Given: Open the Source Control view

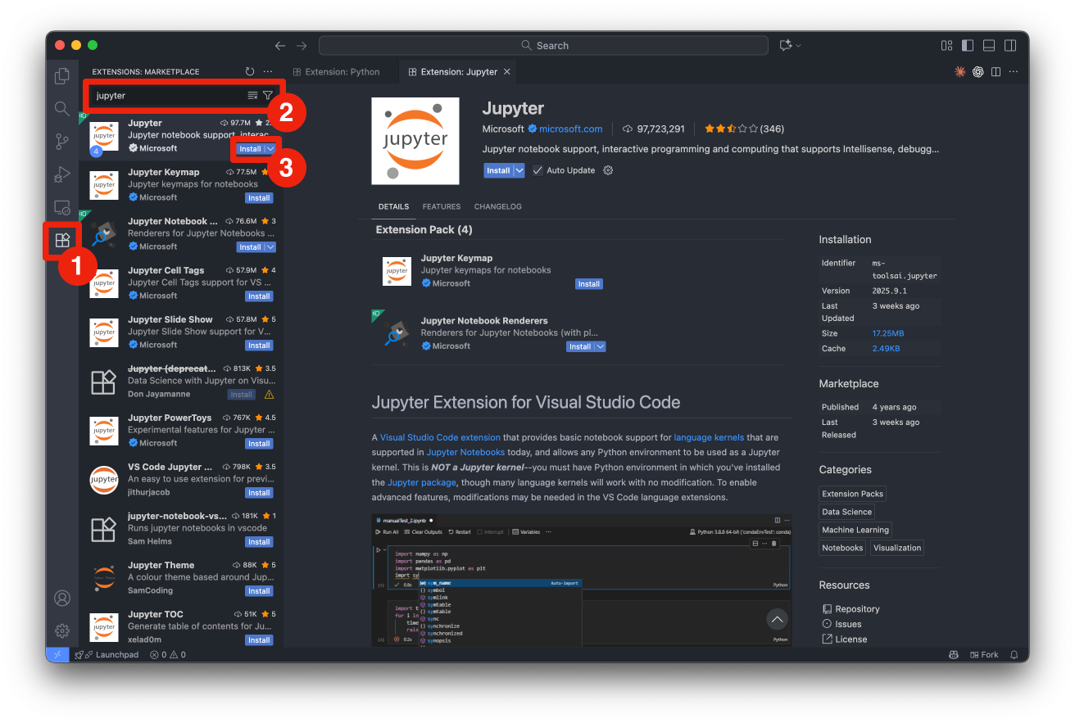Looking at the screenshot, I should (x=62, y=142).
